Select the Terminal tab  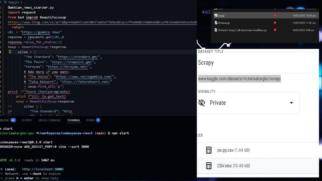coord(74,120)
